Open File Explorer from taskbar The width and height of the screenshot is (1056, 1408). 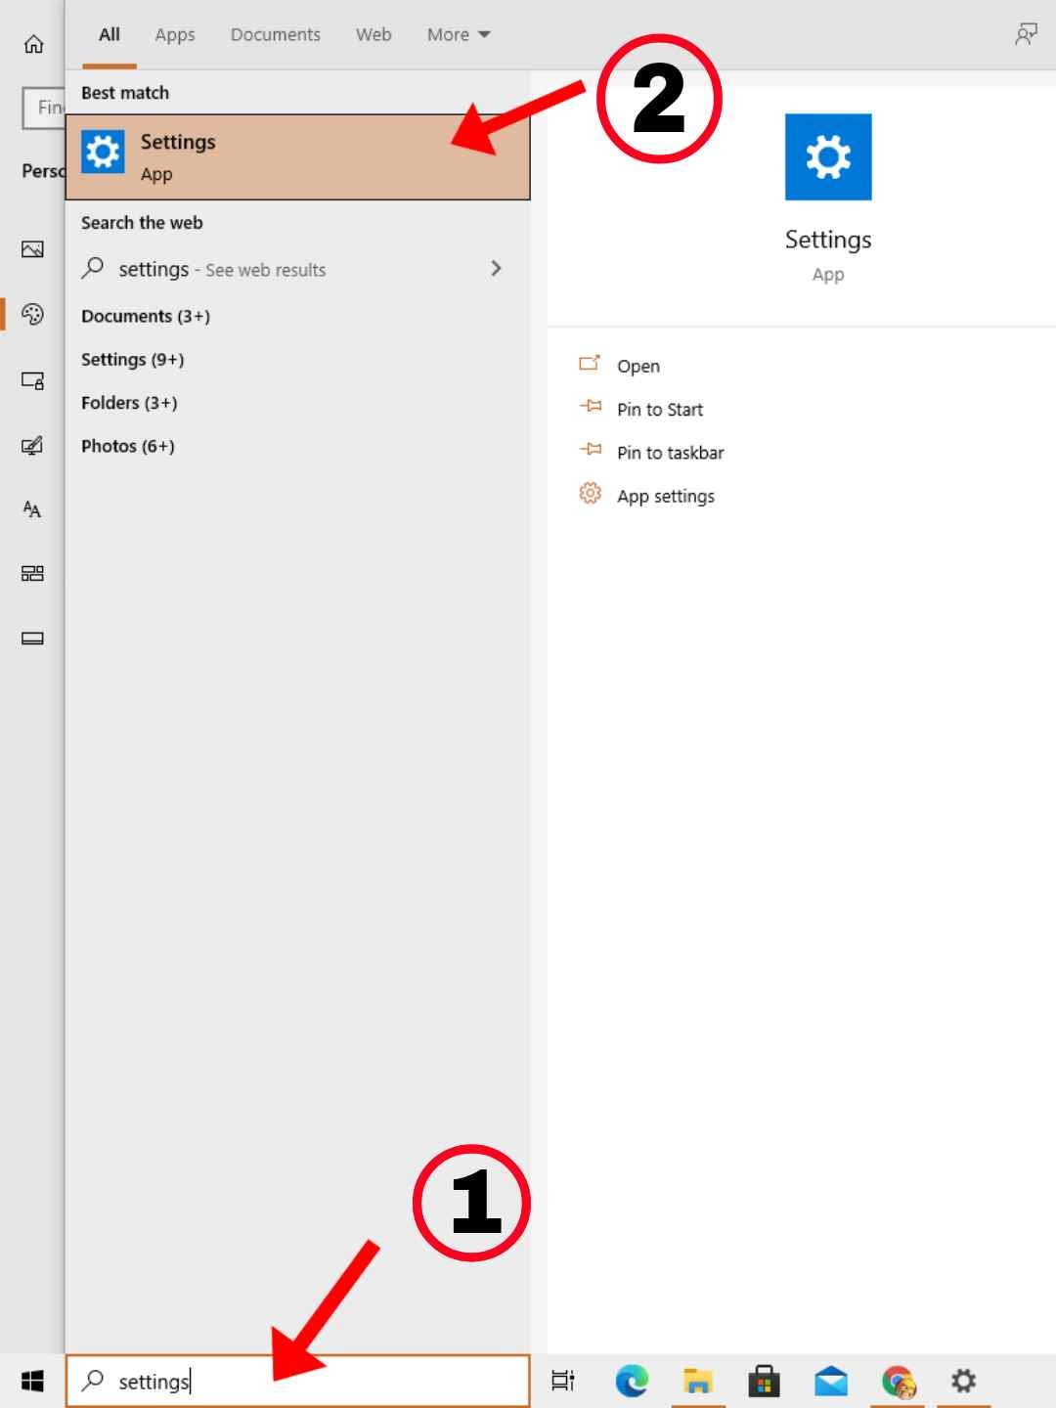tap(698, 1381)
